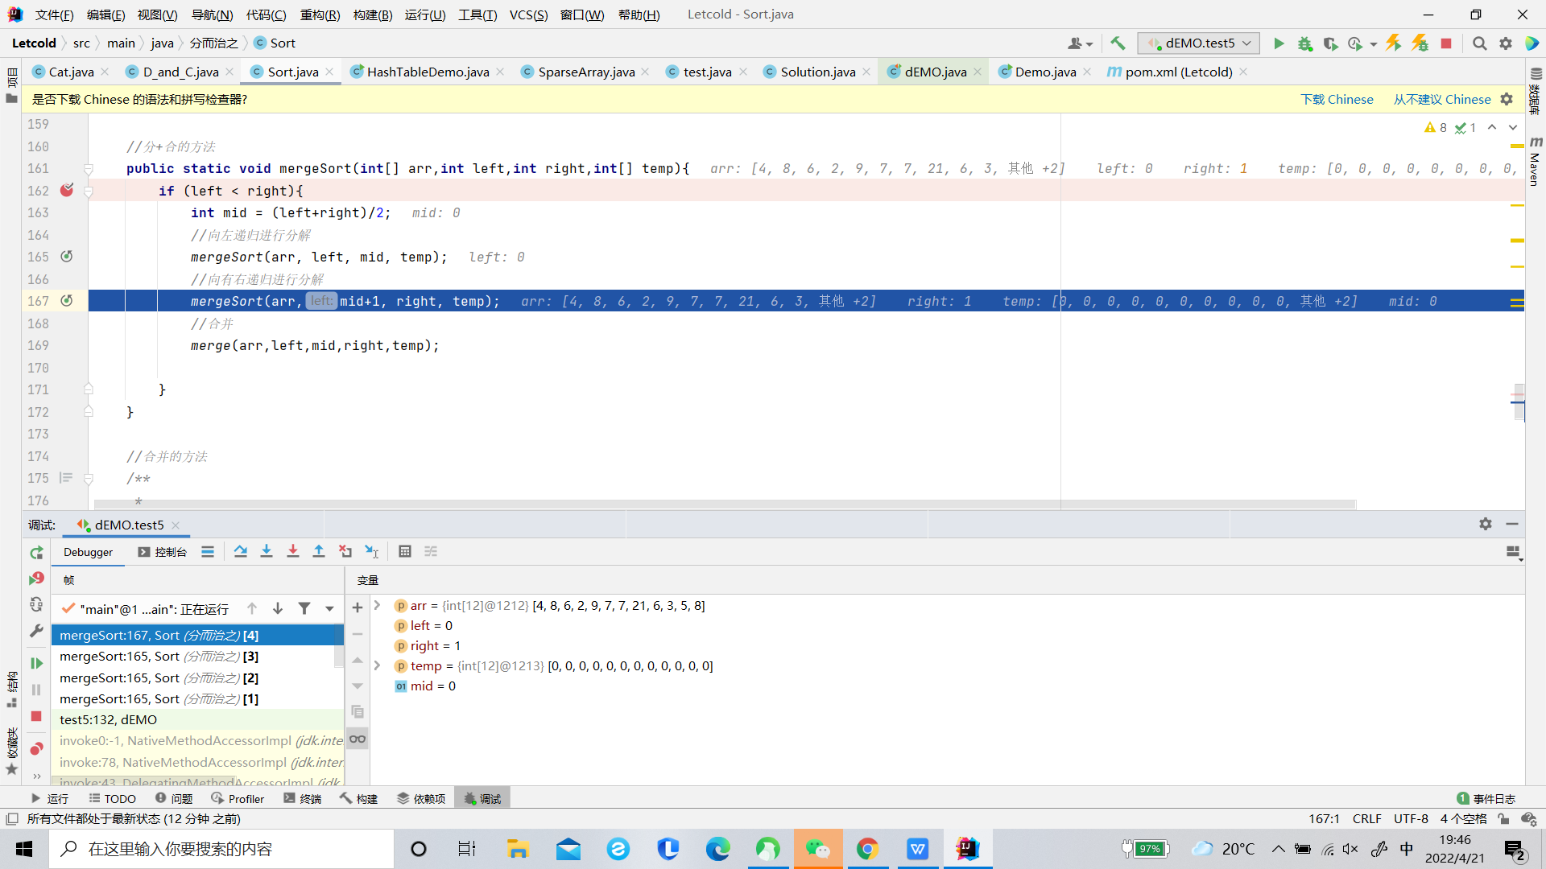Viewport: 1546px width, 869px height.
Task: Switch to the 控制台 console tab
Action: [162, 552]
